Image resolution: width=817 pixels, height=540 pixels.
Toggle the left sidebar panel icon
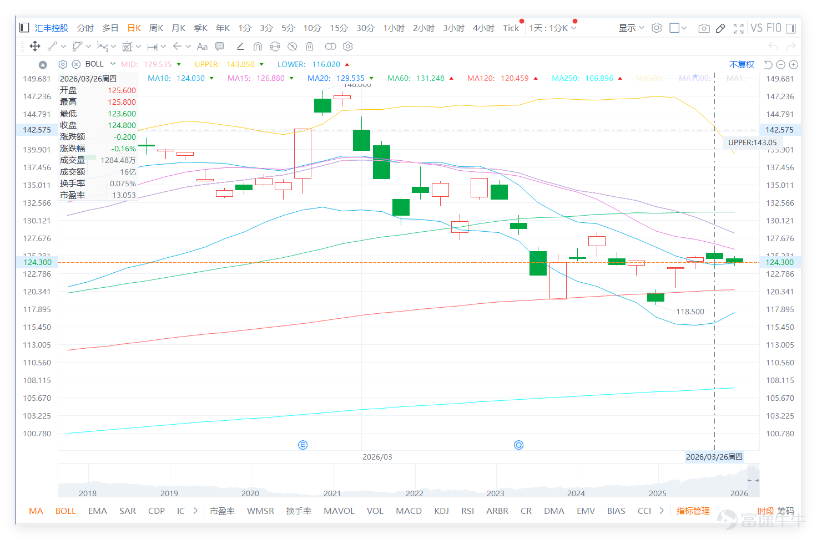pyautogui.click(x=24, y=28)
